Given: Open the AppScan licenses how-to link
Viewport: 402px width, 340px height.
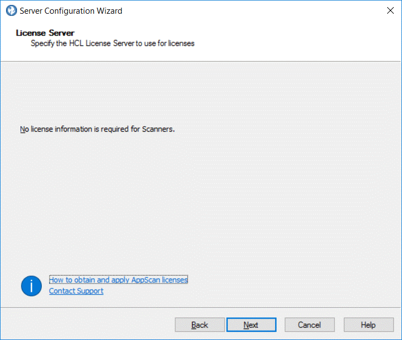Looking at the screenshot, I should [118, 280].
